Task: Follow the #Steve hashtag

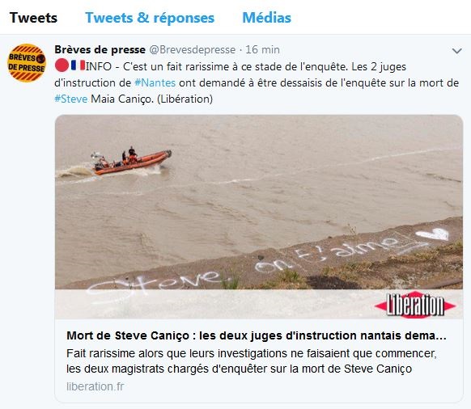Action: click(x=71, y=99)
